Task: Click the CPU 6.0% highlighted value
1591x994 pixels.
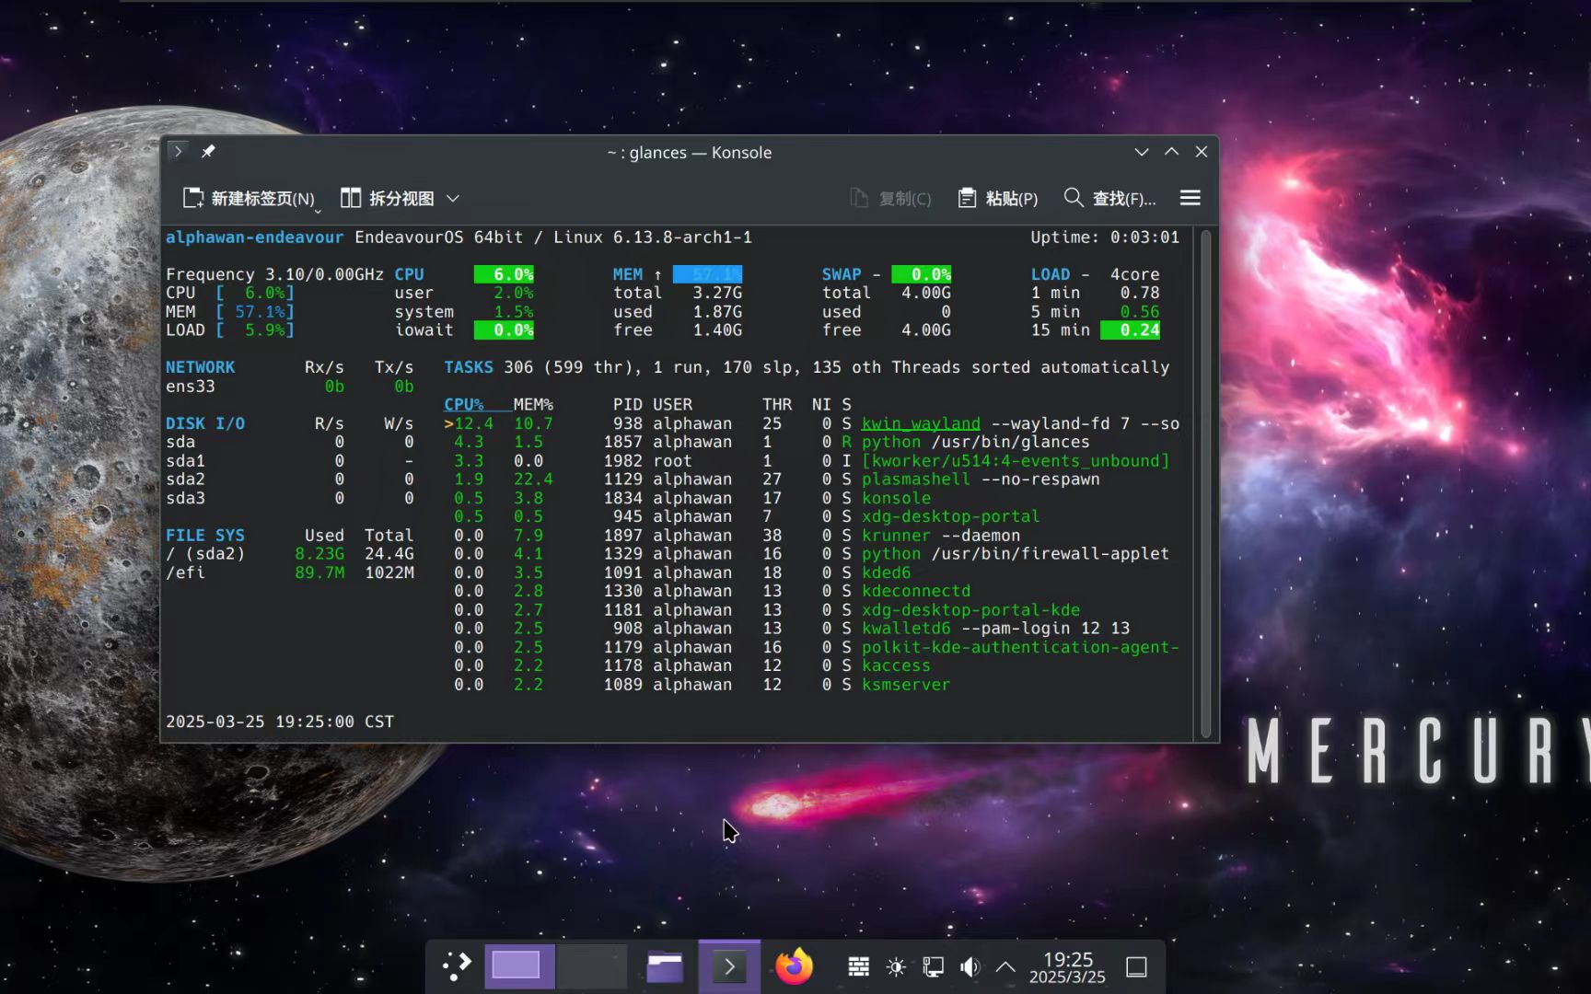Action: (504, 274)
